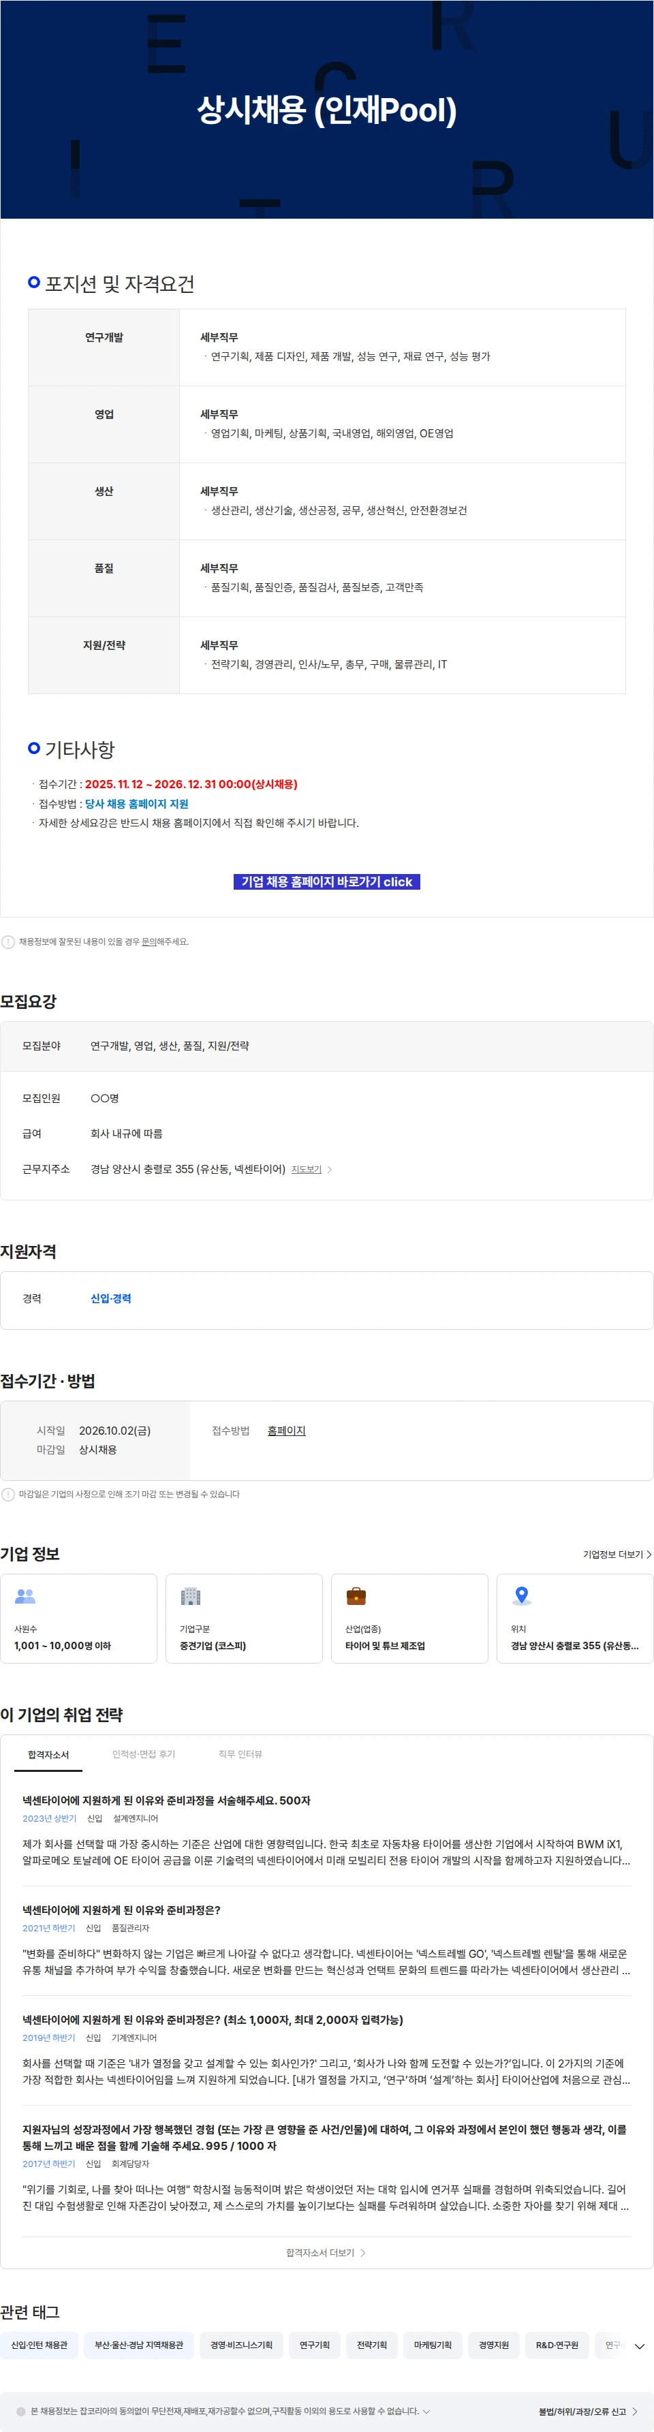Click the exclamation icon by 마감일 notice
654x2432 pixels.
click(x=8, y=1493)
